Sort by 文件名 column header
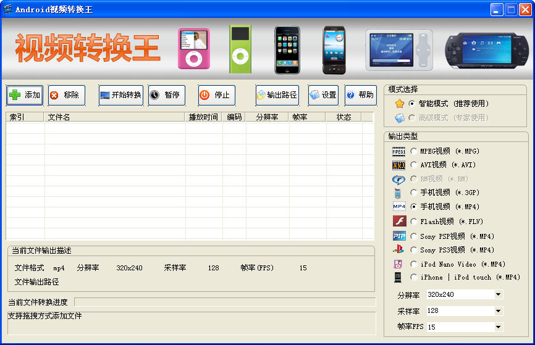This screenshot has width=535, height=345. tap(114, 117)
